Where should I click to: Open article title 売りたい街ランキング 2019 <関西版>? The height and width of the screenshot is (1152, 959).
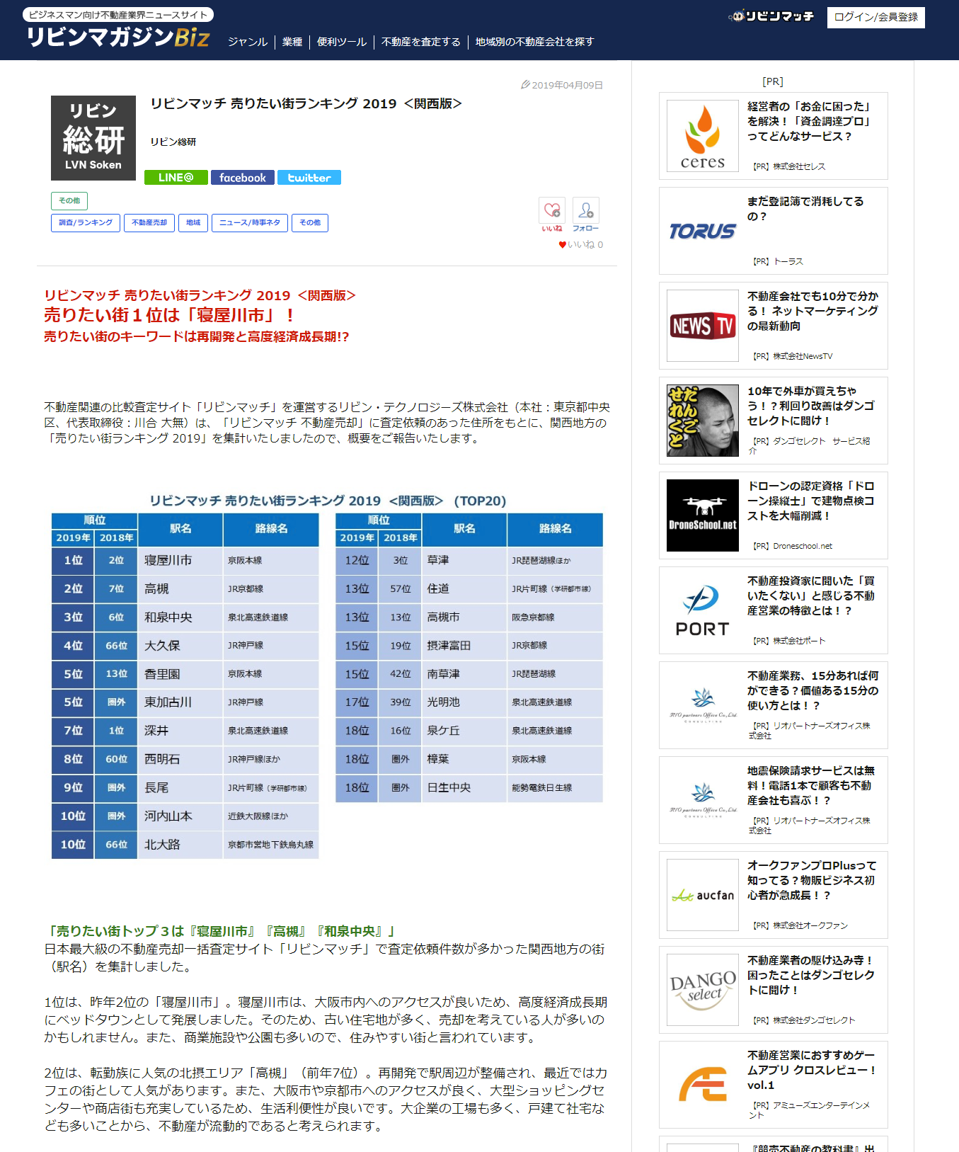click(x=306, y=104)
